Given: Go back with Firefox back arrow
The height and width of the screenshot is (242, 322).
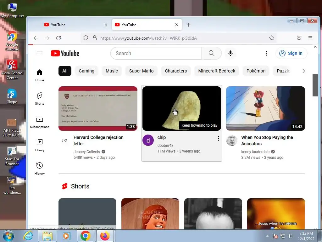Looking at the screenshot, I should coord(36,38).
